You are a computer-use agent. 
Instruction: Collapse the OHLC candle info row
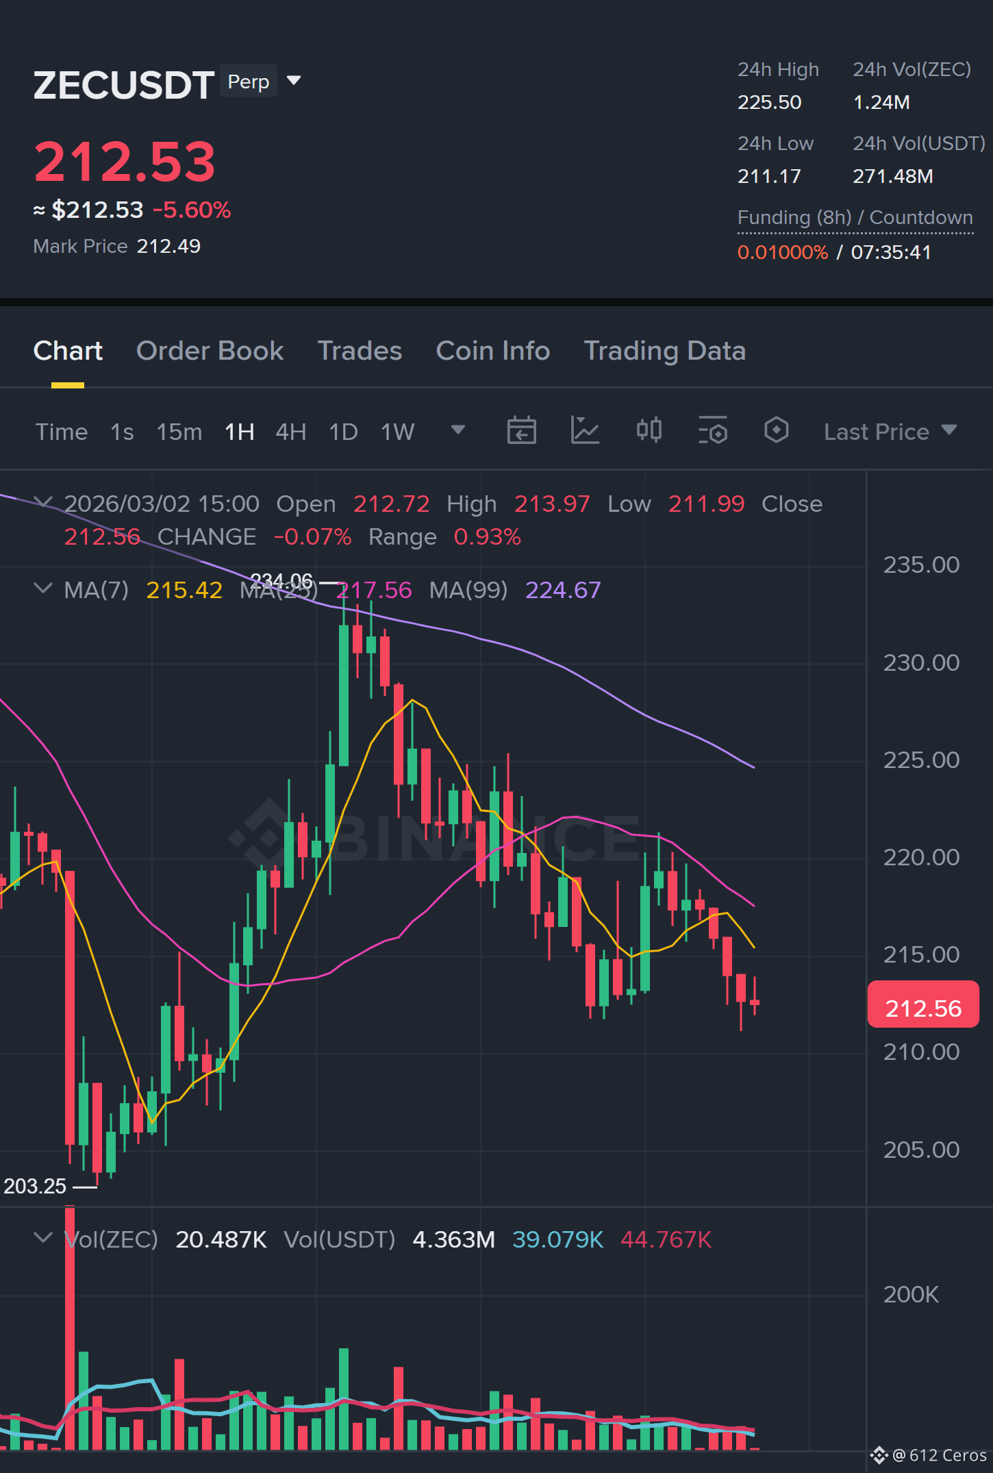tap(43, 503)
